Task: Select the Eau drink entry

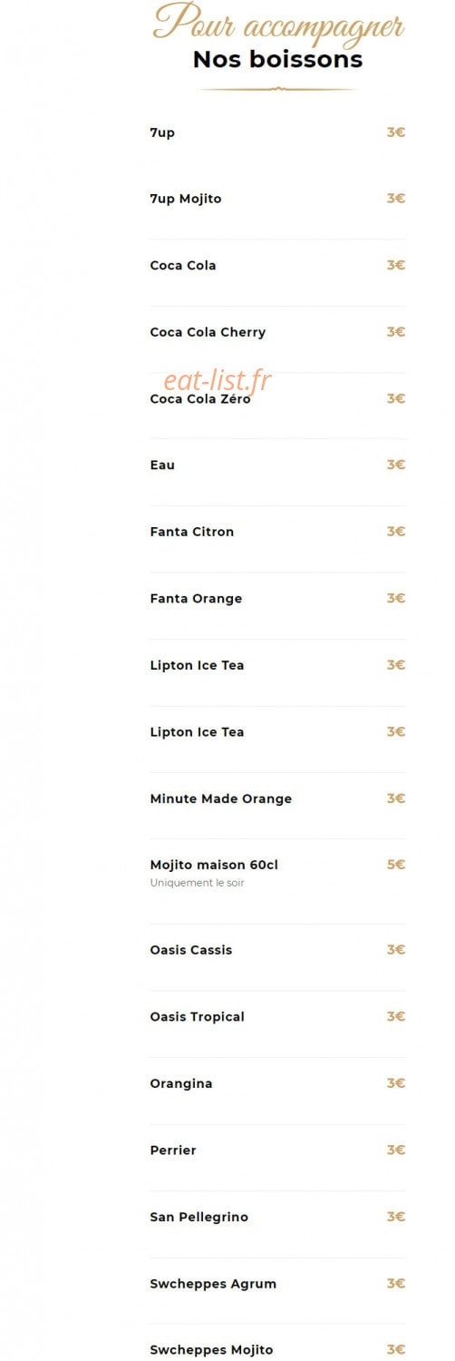Action: click(162, 465)
